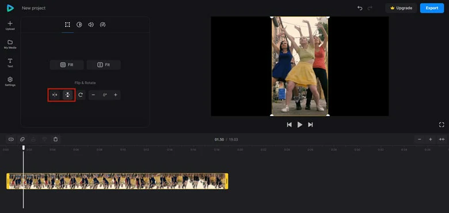Click the timeline playhead marker
The image size is (449, 213).
tap(24, 148)
